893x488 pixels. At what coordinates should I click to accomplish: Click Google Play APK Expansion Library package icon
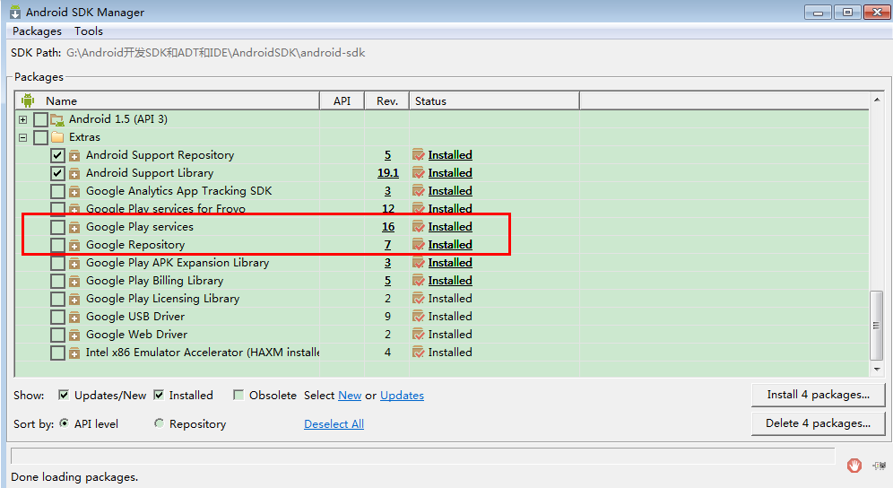click(x=74, y=264)
